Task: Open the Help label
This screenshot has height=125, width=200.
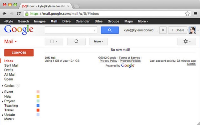Action: click(7, 97)
